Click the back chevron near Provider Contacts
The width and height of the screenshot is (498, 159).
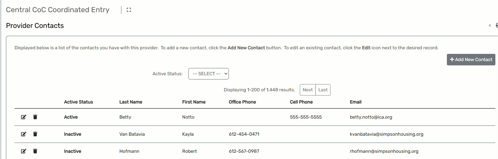point(490,26)
